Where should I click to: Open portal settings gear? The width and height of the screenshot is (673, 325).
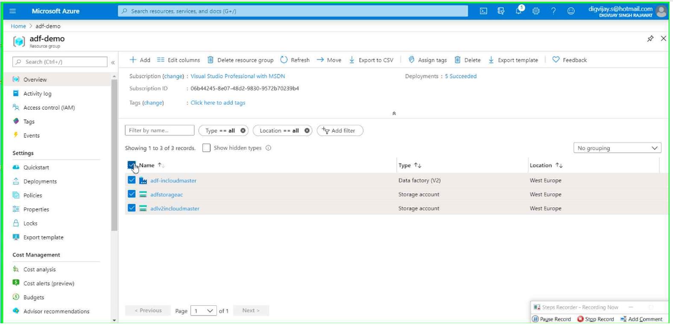click(x=536, y=11)
